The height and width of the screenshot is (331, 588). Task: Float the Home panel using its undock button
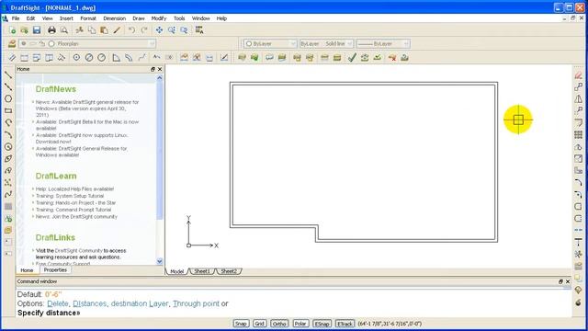(153, 69)
